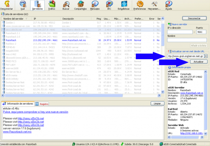Image resolution: width=210 pixels, height=146 pixels.
Task: Open the Herramientas tools menu
Action: 154,5
